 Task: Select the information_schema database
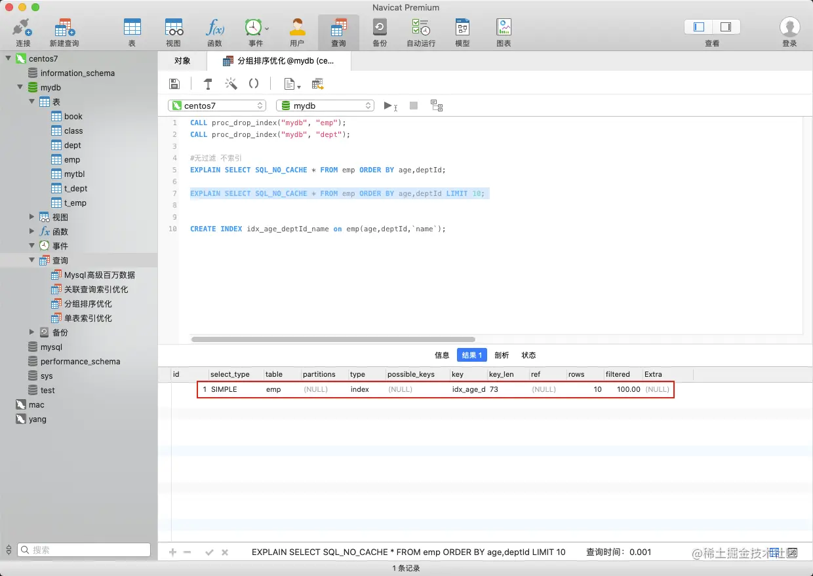[x=77, y=73]
